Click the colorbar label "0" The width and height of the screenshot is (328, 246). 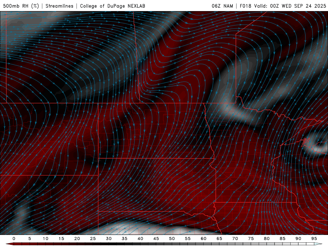(x=14, y=239)
